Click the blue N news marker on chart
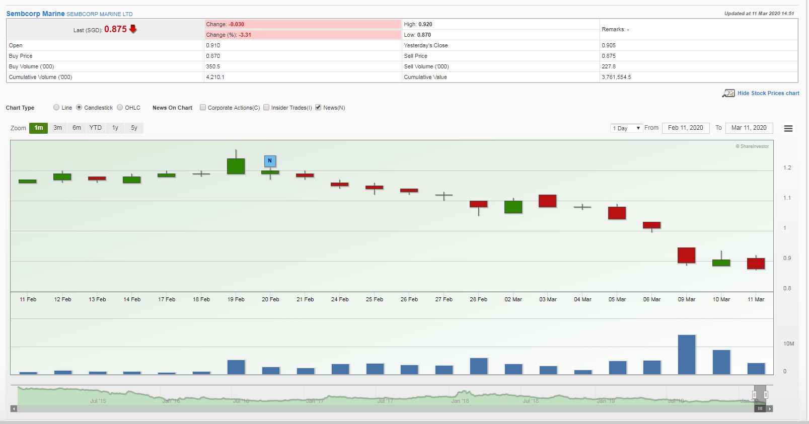This screenshot has height=424, width=809. click(270, 161)
